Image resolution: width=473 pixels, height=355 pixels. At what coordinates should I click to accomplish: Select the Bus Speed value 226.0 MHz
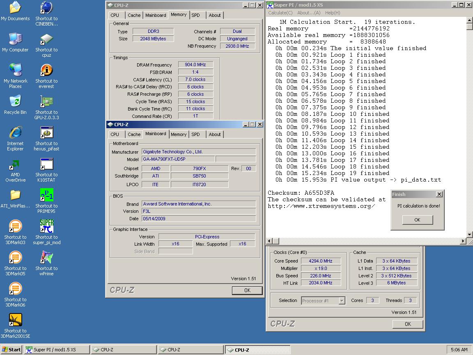(321, 276)
